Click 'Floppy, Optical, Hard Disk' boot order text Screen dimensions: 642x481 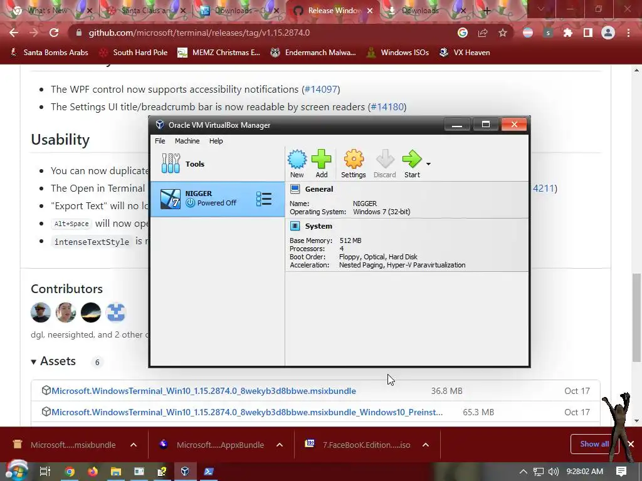point(378,257)
